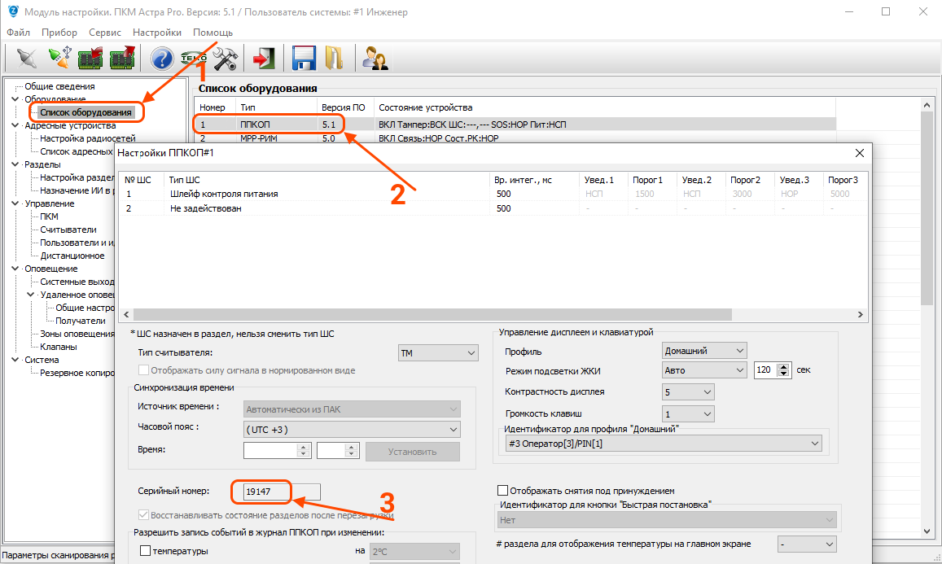This screenshot has height=564, width=942.
Task: Select Настройка радиосетей tree item
Action: (x=88, y=138)
